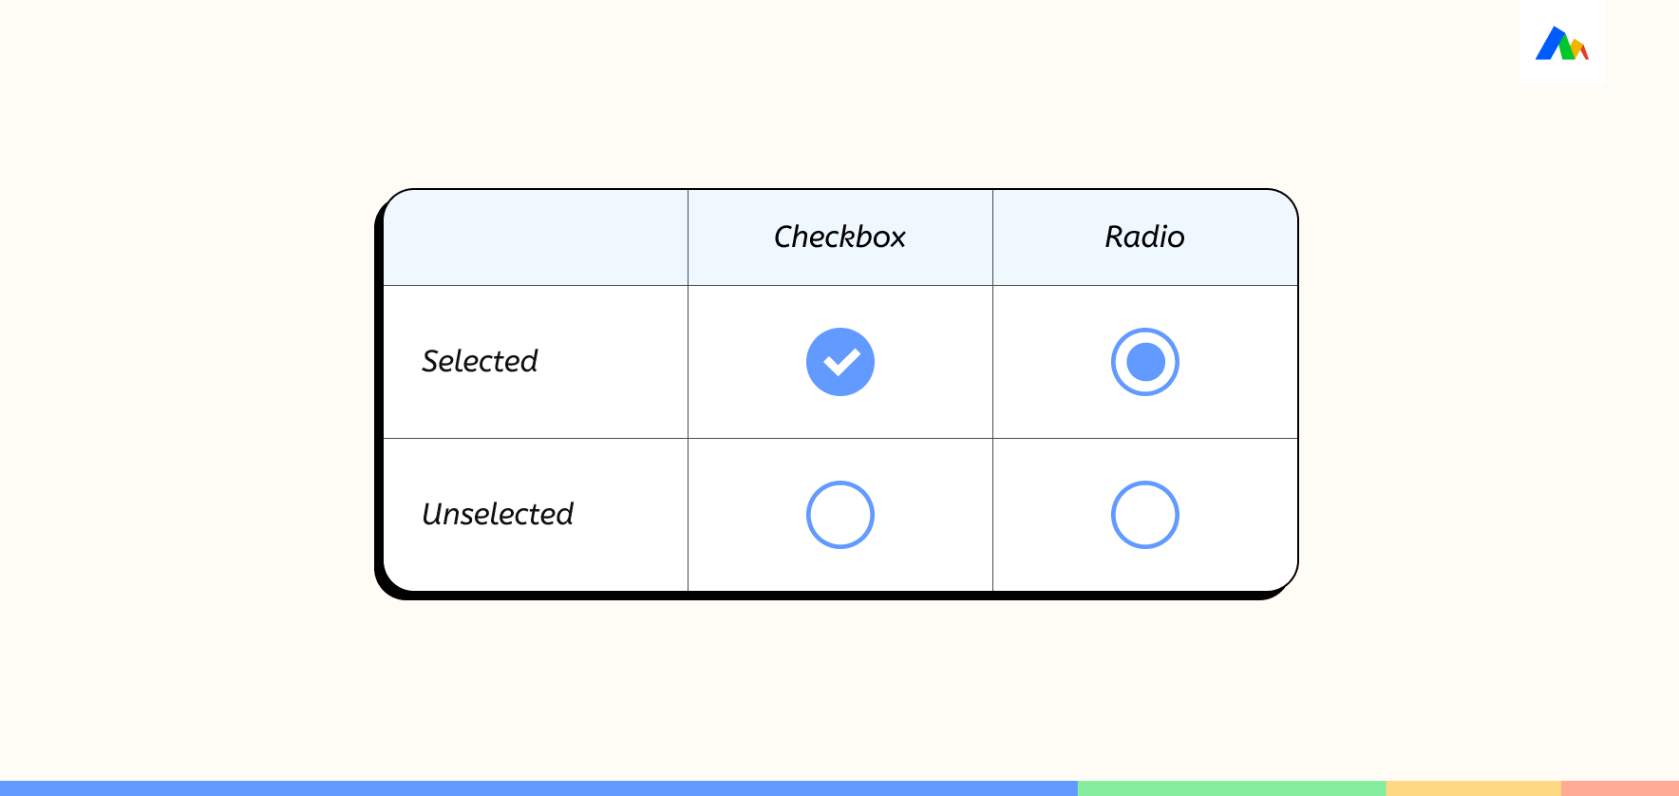
Task: Click the blue segment of bottom bar
Action: click(x=538, y=788)
